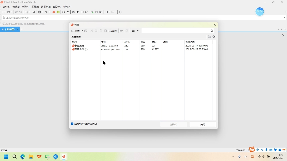Click the Name (名称) column header to sort
The image size is (287, 161).
[85, 42]
